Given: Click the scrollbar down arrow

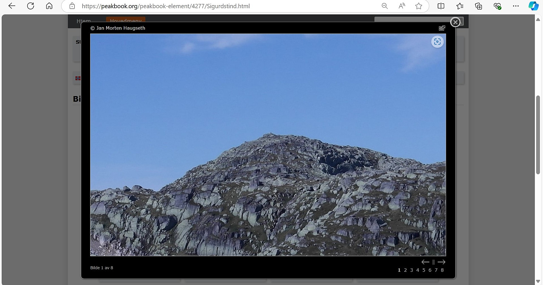Looking at the screenshot, I should tap(538, 281).
